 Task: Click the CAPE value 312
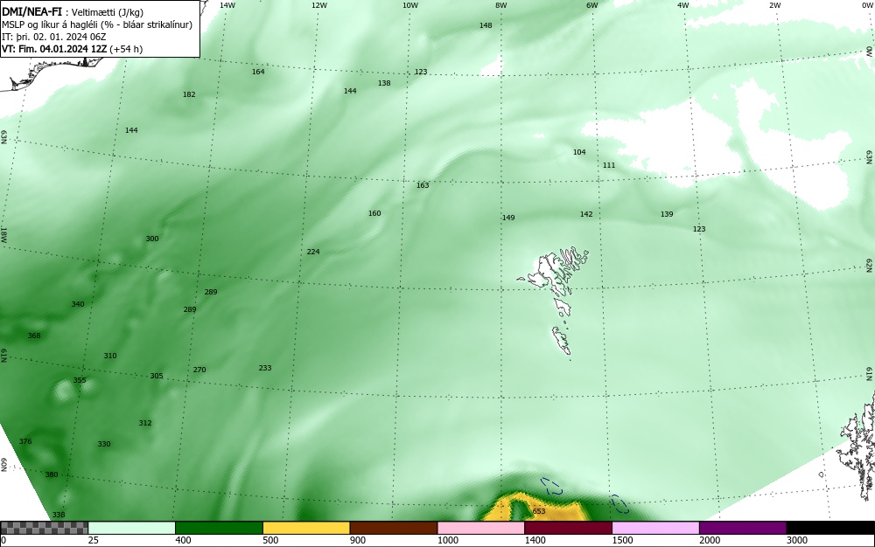pyautogui.click(x=145, y=423)
